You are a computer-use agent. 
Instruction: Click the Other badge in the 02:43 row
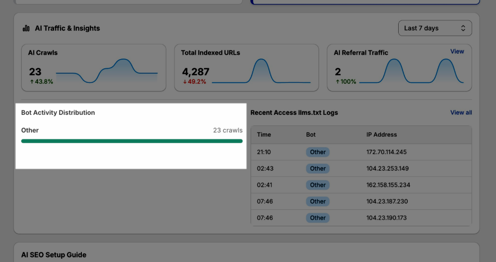[x=318, y=169]
